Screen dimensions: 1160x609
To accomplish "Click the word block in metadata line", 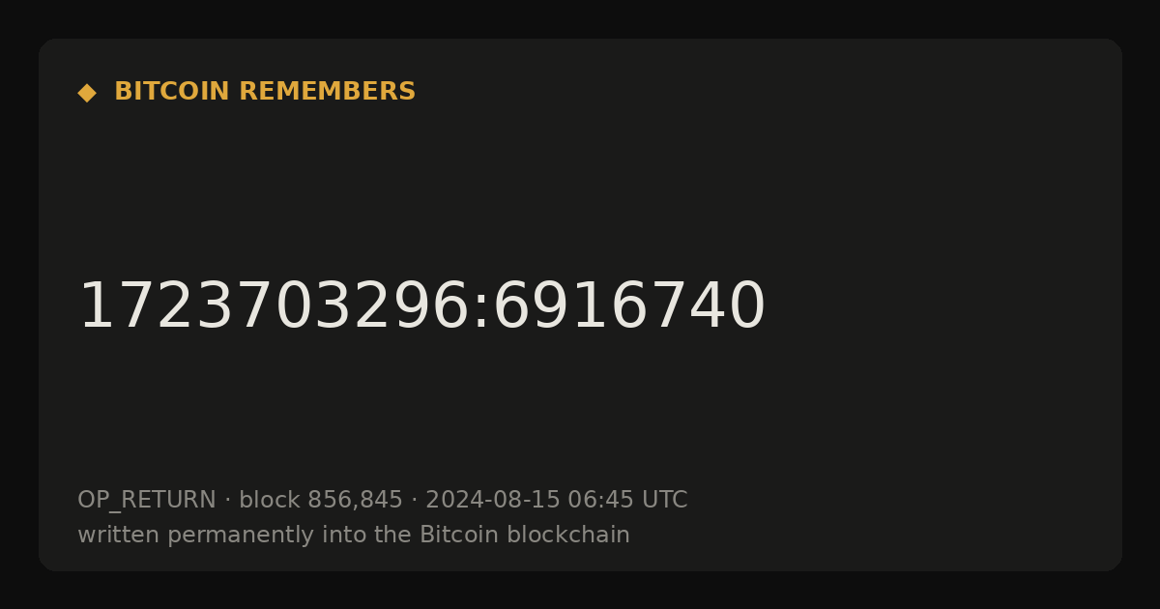I will click(x=269, y=500).
